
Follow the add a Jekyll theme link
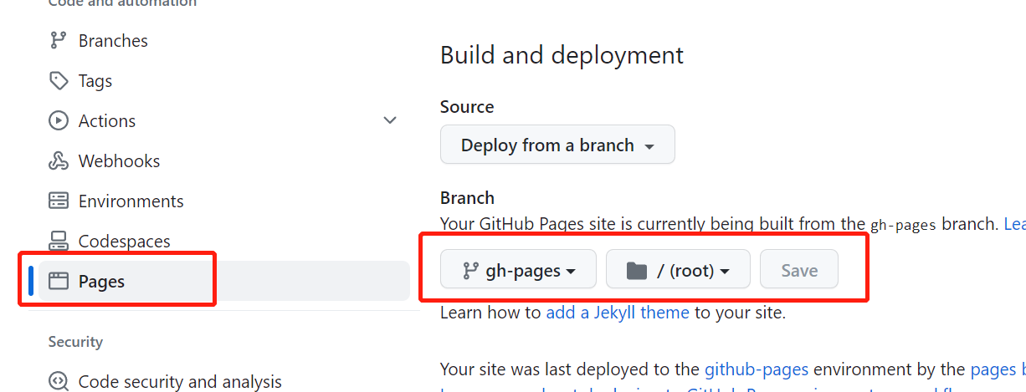pyautogui.click(x=618, y=313)
